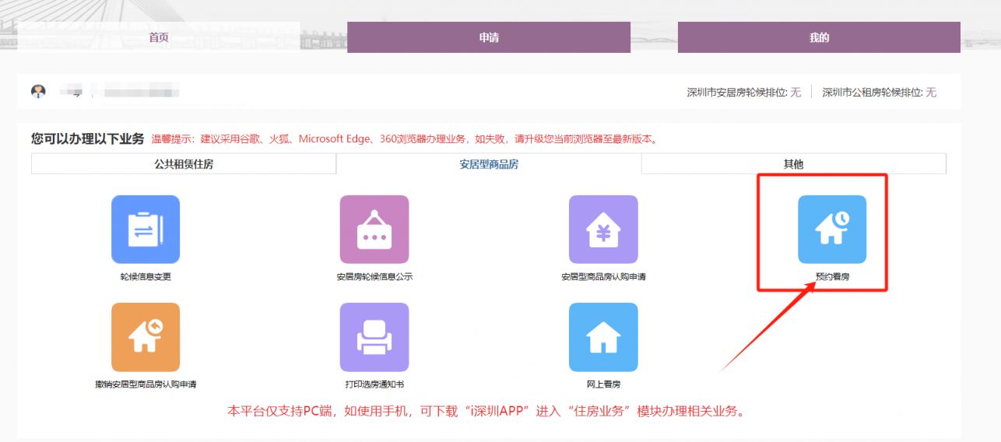
Task: Click the 温馨提示 browser recommendation text
Action: click(x=405, y=139)
